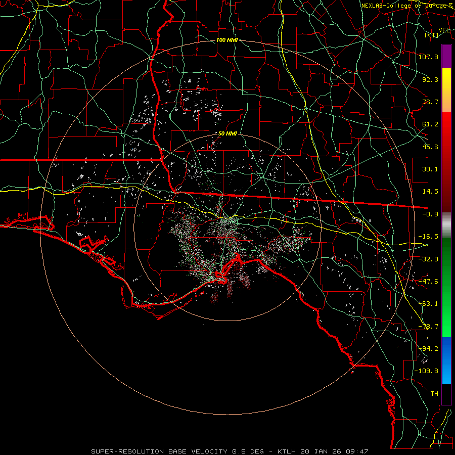
Task: Select the -32.0 legend value
Action: pos(428,259)
